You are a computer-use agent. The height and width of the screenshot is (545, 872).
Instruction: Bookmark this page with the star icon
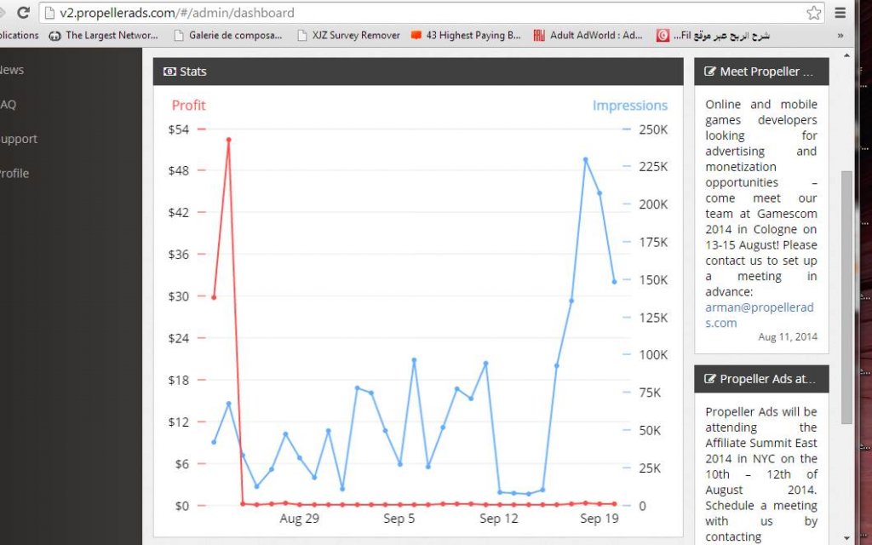click(x=813, y=13)
